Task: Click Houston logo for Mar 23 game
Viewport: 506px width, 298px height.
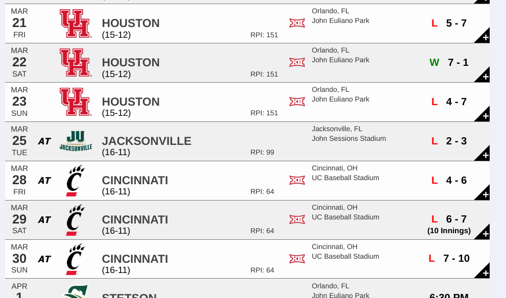Action: pos(76,102)
